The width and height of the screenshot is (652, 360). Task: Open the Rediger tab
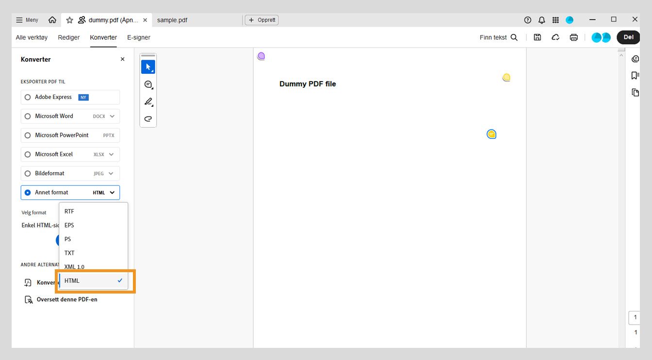click(69, 37)
